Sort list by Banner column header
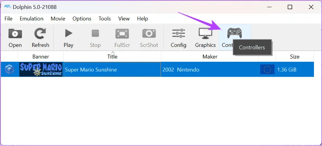The image size is (322, 146). point(41,57)
